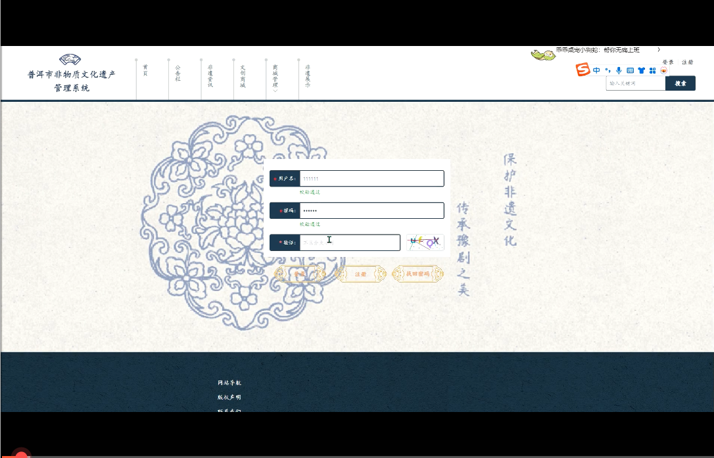Click the top-right 注册 link

tap(688, 62)
